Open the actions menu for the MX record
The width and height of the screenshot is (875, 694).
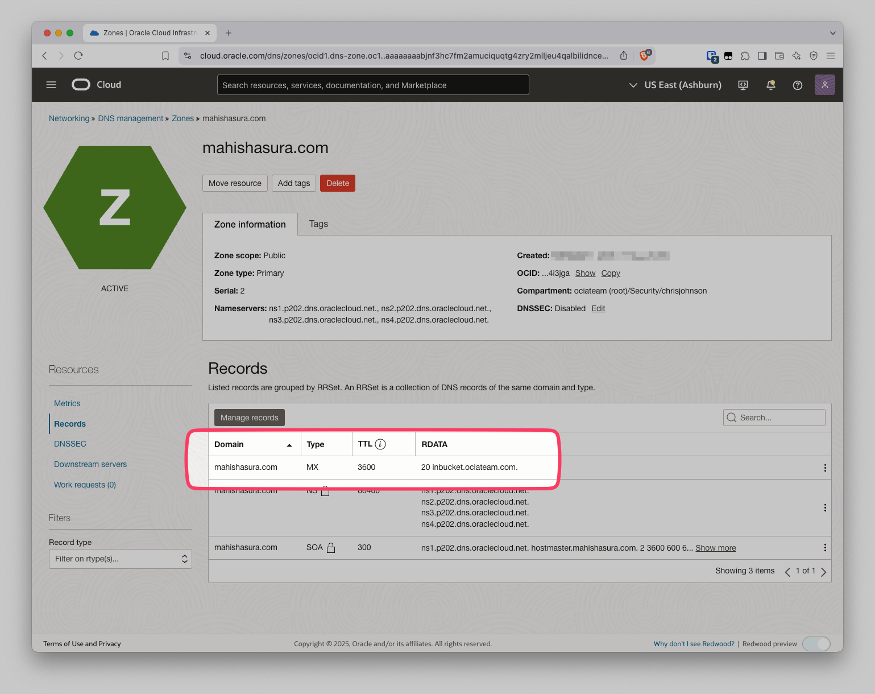[825, 468]
